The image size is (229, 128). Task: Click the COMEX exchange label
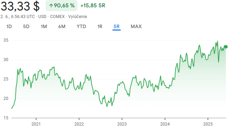[57, 17]
